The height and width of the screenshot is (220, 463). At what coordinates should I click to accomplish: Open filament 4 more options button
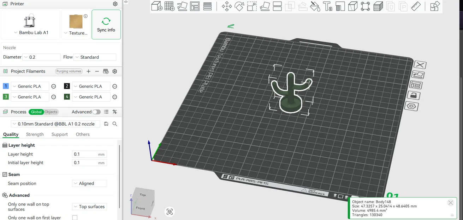[115, 97]
